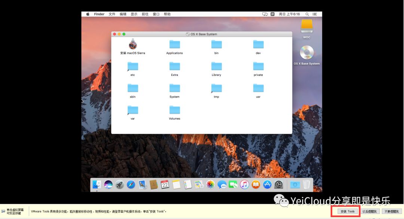Launch Siri from the Dock
Screen dimensions: 404x219
tap(108, 185)
